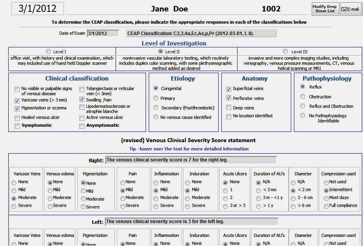This screenshot has width=363, height=246.
Task: Set right leg Varicose Veins to Mild
Action: pyautogui.click(x=14, y=191)
